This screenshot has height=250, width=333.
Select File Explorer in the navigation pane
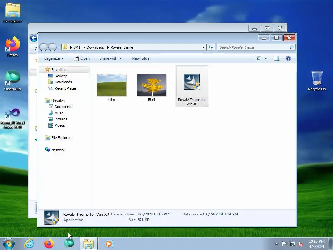pos(61,138)
